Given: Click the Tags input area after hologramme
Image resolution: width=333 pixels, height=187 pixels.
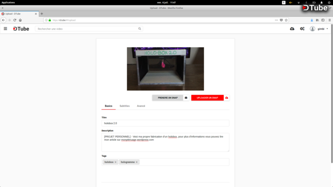Looking at the screenshot, I should tap(184, 162).
